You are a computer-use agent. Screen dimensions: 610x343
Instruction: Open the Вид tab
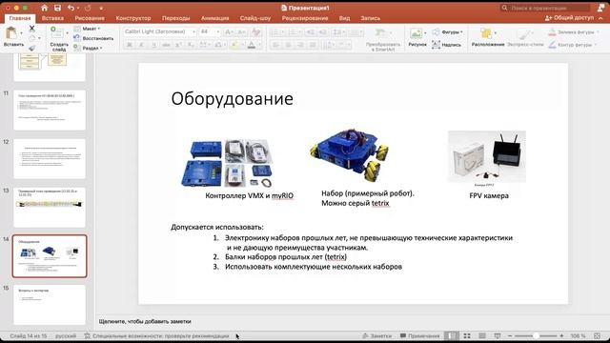[x=344, y=18]
